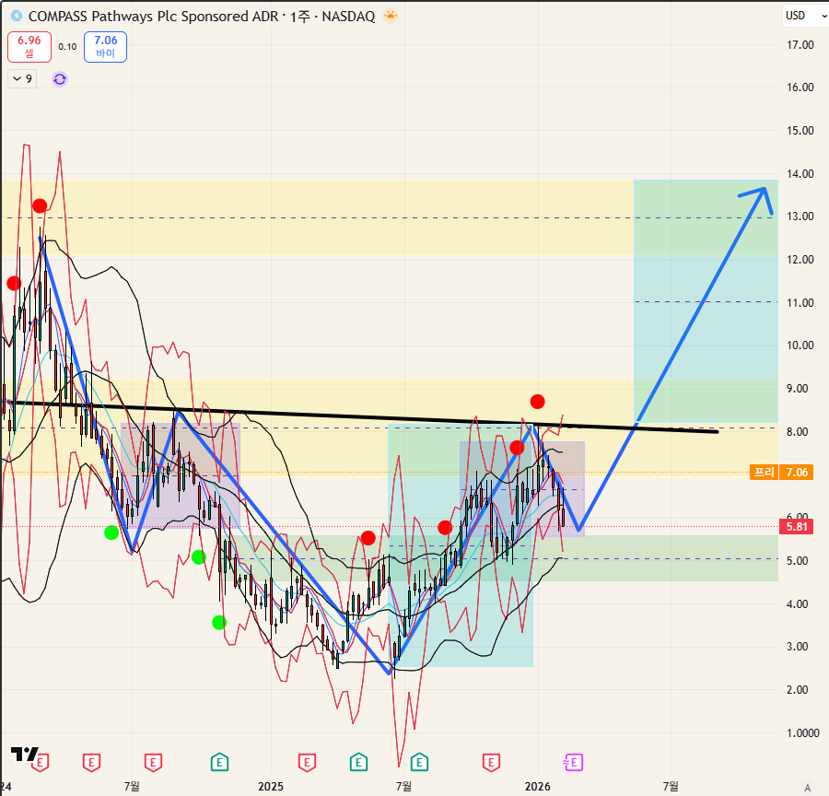The height and width of the screenshot is (796, 829).
Task: Click the 2026 time axis label
Action: (538, 787)
